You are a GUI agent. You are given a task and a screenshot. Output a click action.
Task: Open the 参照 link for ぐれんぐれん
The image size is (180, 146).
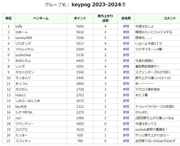coord(126,49)
